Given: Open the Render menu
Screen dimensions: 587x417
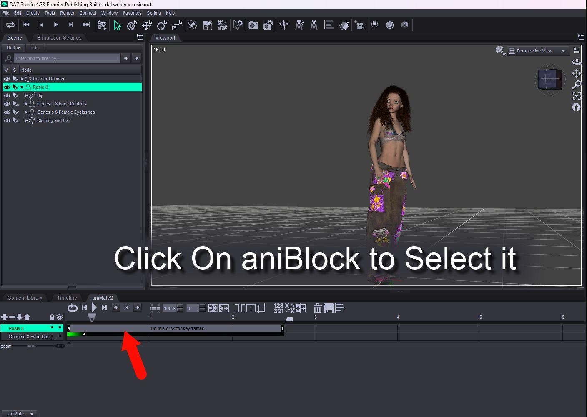Looking at the screenshot, I should click(x=67, y=13).
